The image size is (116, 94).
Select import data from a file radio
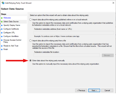tap(30, 40)
